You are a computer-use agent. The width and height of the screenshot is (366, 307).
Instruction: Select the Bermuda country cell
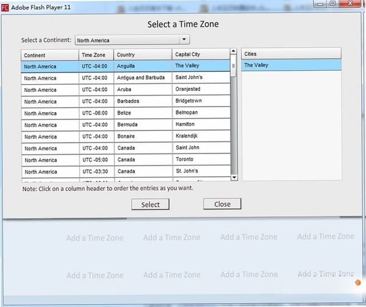[x=143, y=124]
